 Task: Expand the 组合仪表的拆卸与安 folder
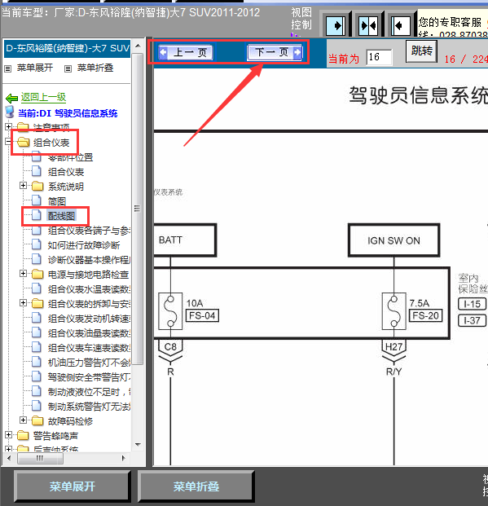(23, 303)
